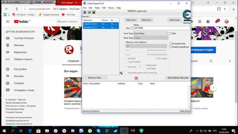Open YouTube messages chat bubble icon
This screenshot has width=238, height=134.
tap(208, 22)
